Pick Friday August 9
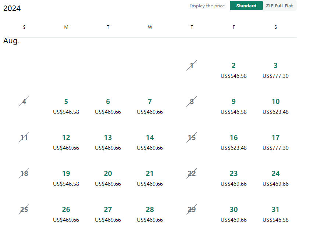Screen dimensions: 321x231 233,106
